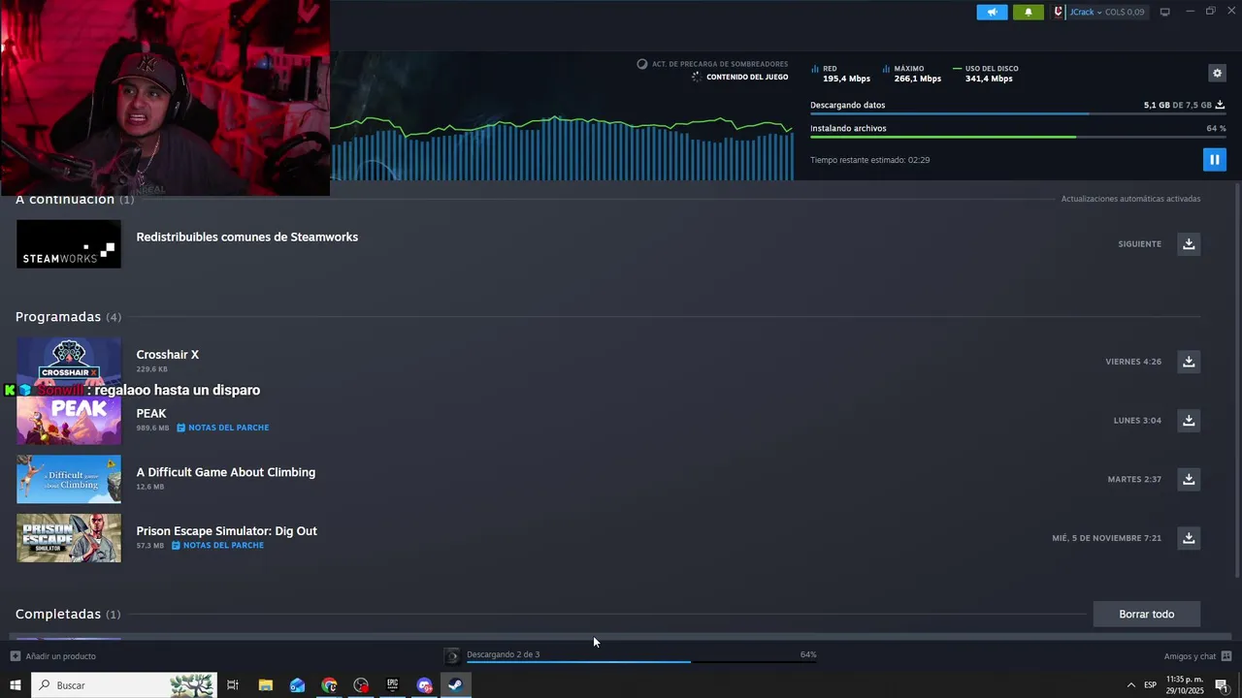Open the Crosshair X thumbnail
Image resolution: width=1242 pixels, height=698 pixels.
pos(69,361)
